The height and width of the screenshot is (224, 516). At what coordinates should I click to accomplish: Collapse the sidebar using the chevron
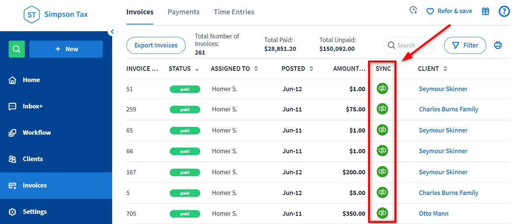(112, 32)
